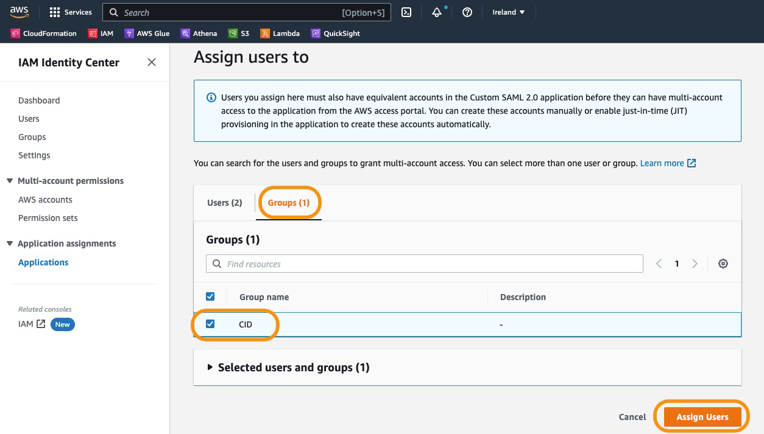Uncheck the CID group checkbox
Image resolution: width=764 pixels, height=434 pixels.
(210, 324)
